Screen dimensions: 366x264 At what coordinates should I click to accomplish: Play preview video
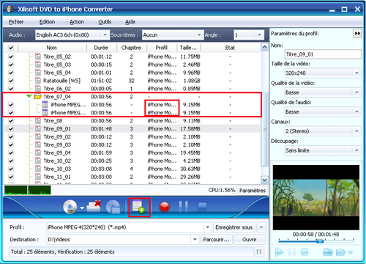pyautogui.click(x=279, y=252)
